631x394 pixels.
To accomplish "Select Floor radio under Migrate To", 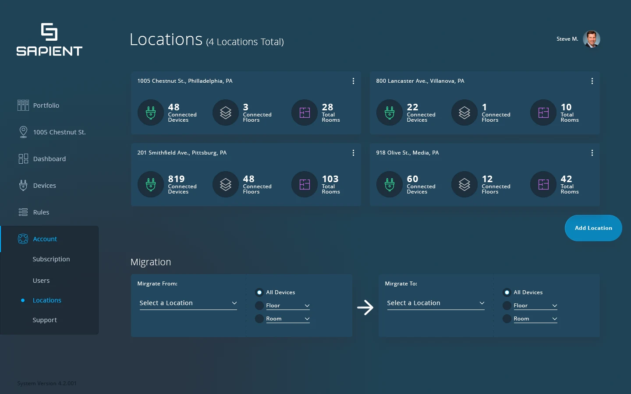I will [x=507, y=306].
